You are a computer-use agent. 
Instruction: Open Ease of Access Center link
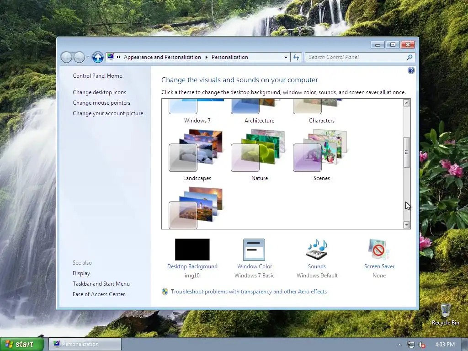(x=99, y=294)
